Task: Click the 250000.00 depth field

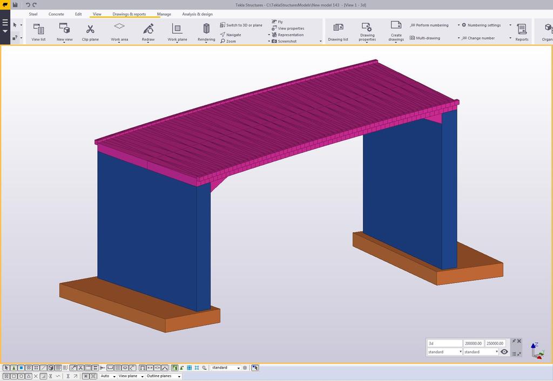Action: click(496, 343)
